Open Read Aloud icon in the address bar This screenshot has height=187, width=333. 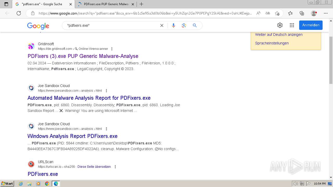point(258,13)
